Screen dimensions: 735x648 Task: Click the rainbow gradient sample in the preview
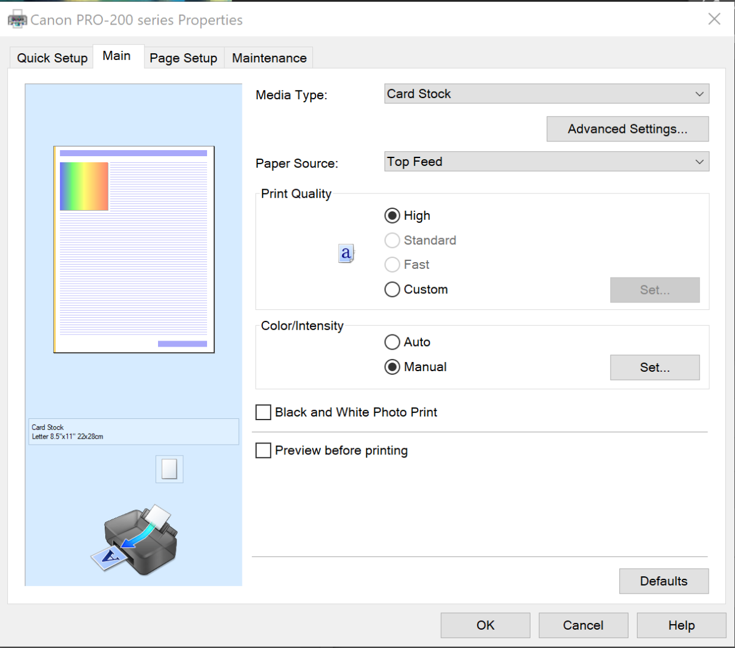[x=84, y=187]
